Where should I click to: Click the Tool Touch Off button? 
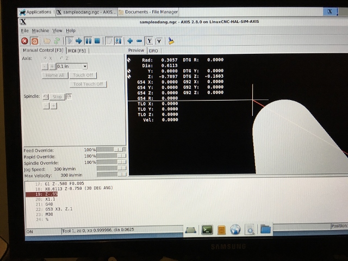[x=88, y=84]
